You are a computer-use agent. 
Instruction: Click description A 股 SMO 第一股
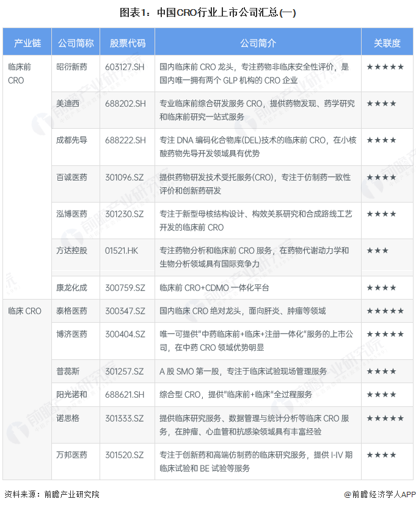[243, 371]
